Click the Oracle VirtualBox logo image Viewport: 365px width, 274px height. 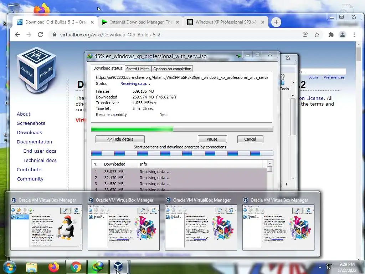(37, 70)
